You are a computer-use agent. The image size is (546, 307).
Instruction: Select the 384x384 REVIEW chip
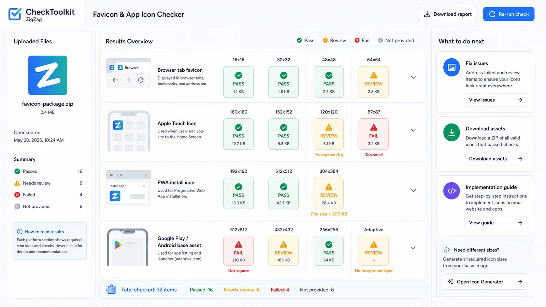[x=329, y=193]
